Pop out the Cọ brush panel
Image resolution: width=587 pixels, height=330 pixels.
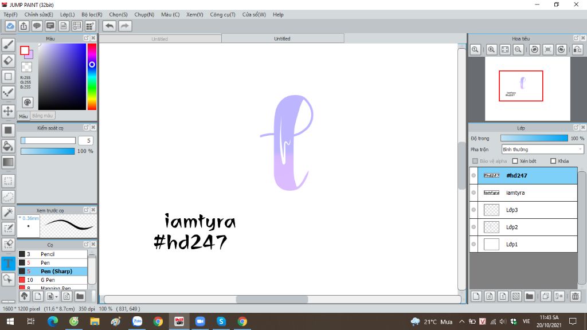coord(86,244)
